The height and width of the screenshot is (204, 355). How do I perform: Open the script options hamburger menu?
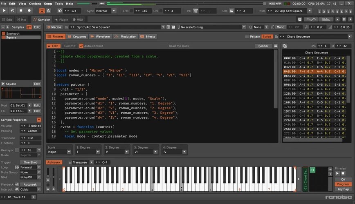click(x=276, y=46)
